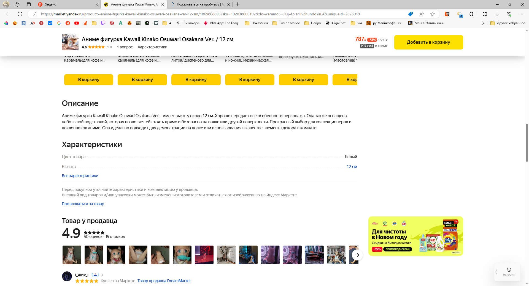Click the shopping tag icon in address bar
Viewport: 529px width, 286px height.
[410, 14]
